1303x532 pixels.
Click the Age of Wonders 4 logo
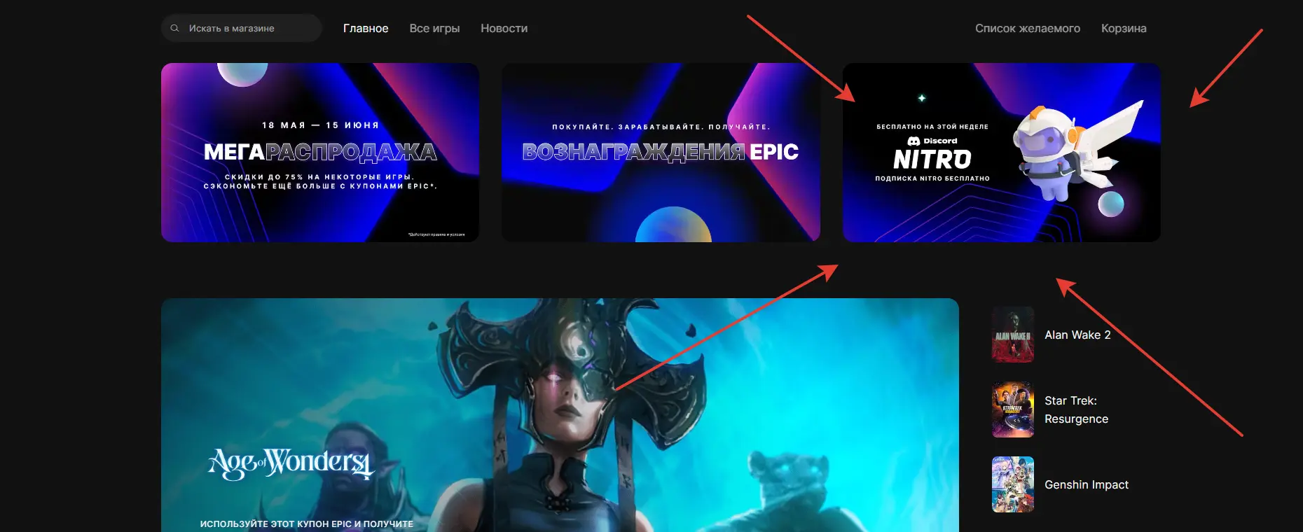(x=291, y=463)
